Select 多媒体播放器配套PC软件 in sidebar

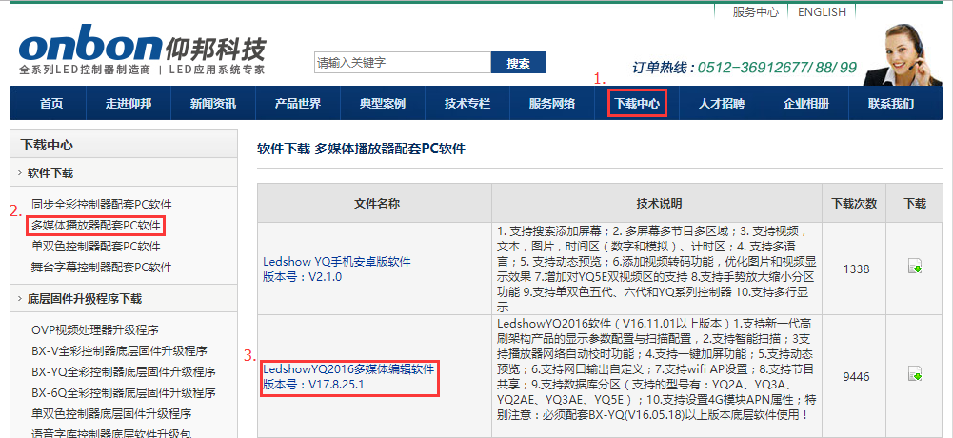pos(96,226)
